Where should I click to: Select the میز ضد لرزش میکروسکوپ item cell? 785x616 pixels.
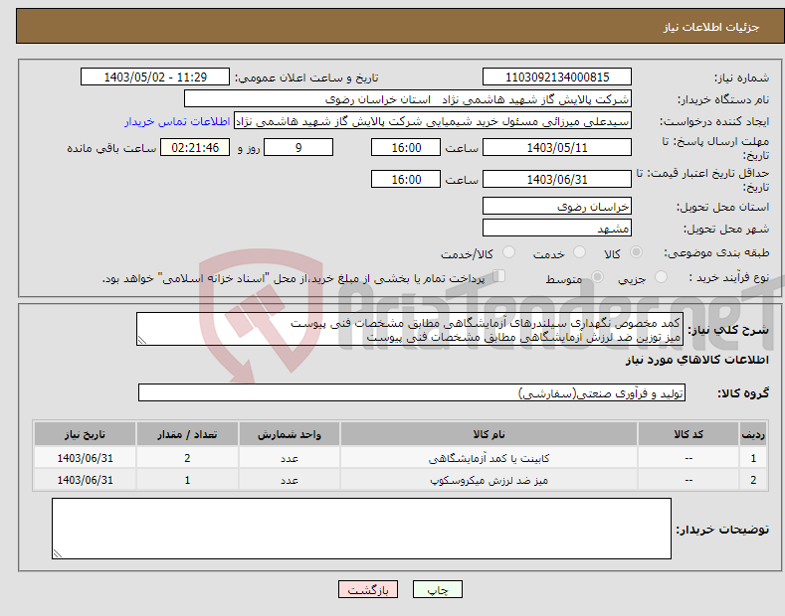489,480
